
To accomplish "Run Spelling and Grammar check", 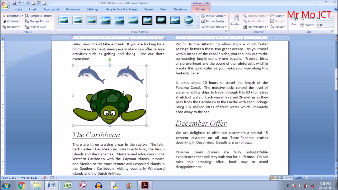I will [x=39, y=3].
